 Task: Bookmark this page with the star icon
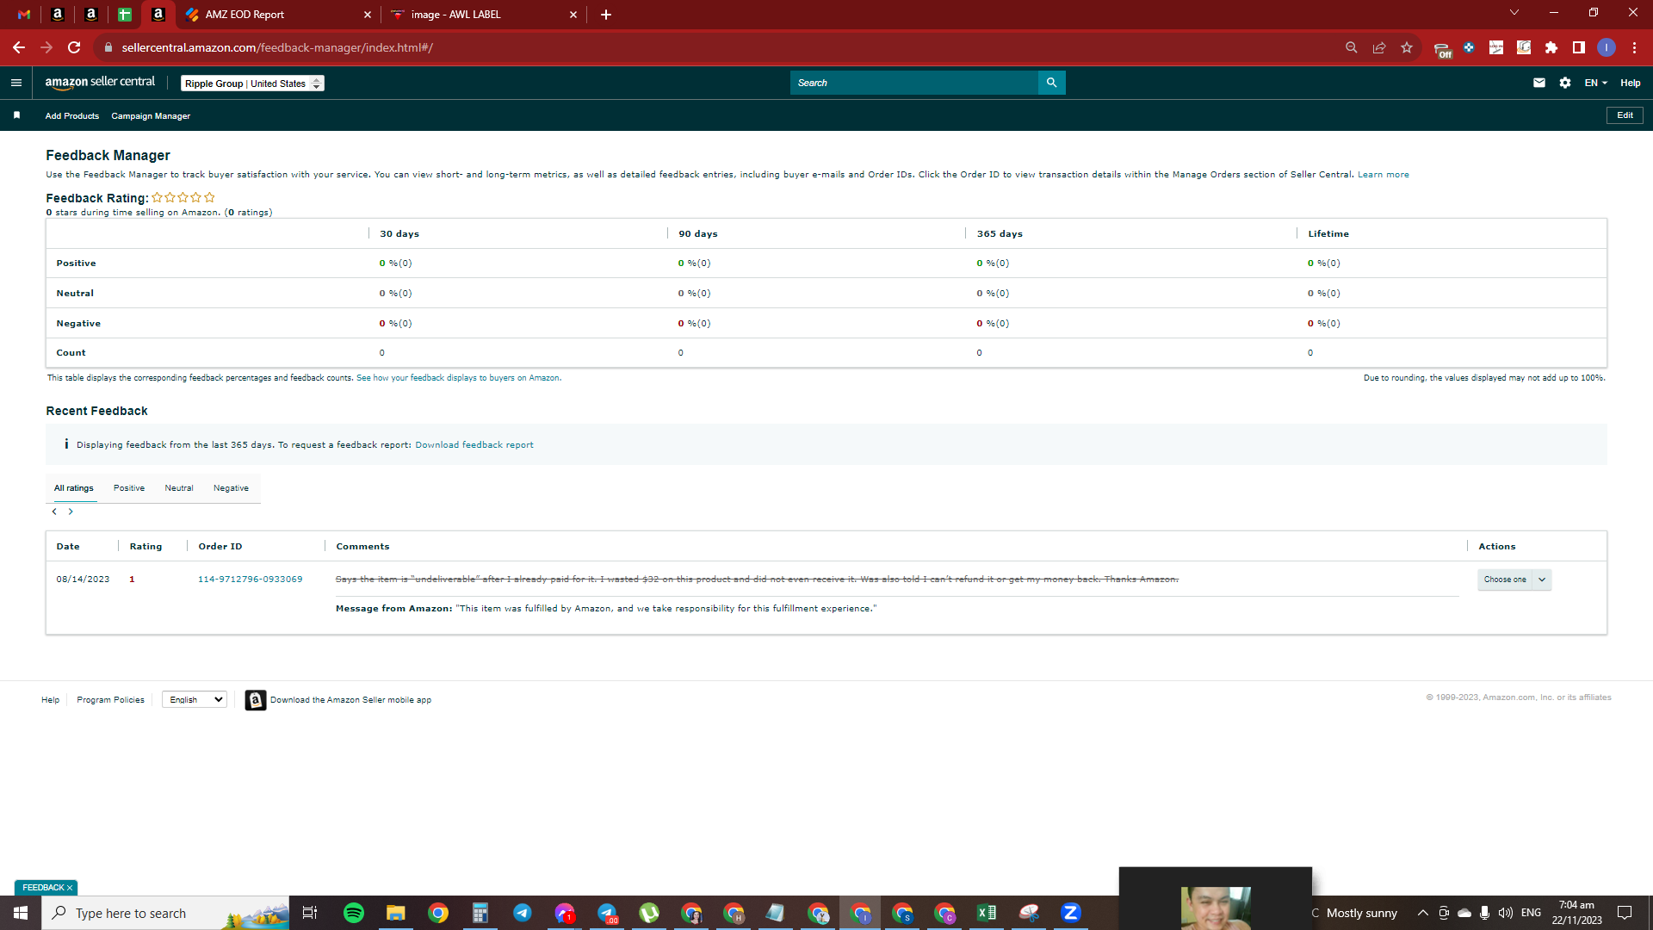pos(1407,47)
